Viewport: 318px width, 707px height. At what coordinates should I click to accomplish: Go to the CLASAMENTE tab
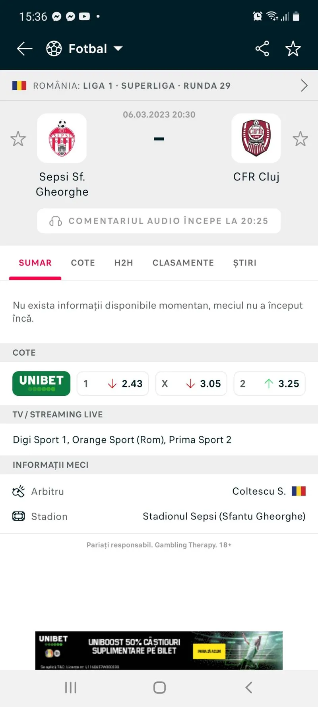coord(183,263)
